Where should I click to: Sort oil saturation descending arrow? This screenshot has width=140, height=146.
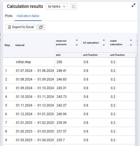coord(104,45)
